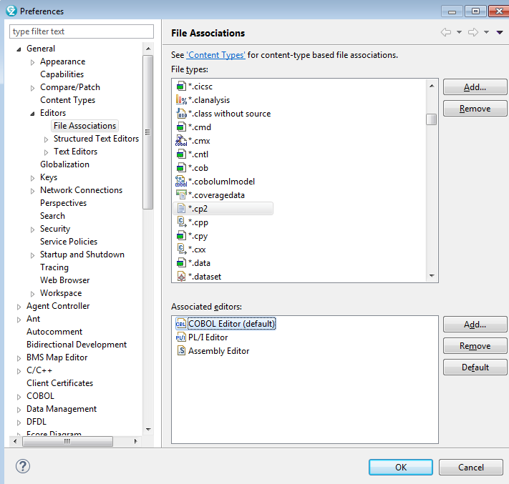Open the page view menu dropdown
This screenshot has height=484, width=509.
click(500, 32)
